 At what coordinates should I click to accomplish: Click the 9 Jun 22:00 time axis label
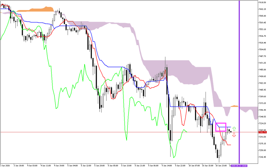click(180, 166)
